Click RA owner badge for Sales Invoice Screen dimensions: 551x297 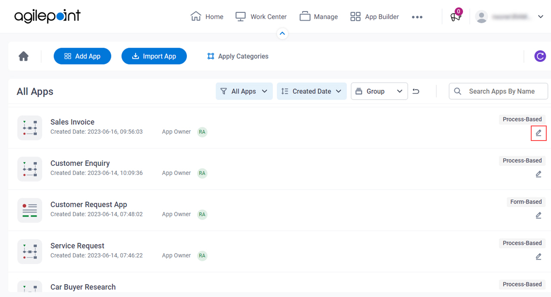tap(202, 132)
